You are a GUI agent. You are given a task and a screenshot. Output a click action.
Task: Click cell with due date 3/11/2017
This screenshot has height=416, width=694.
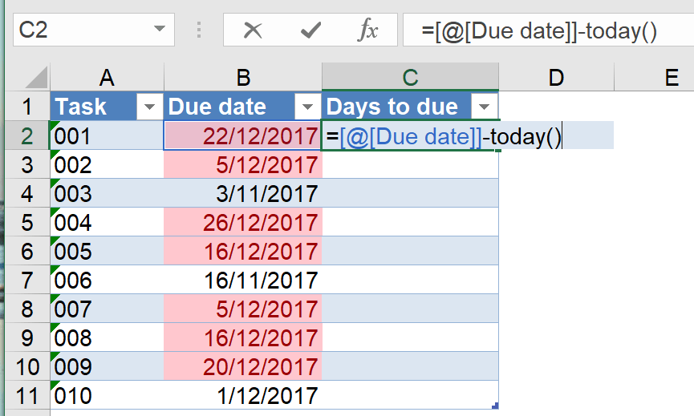243,193
